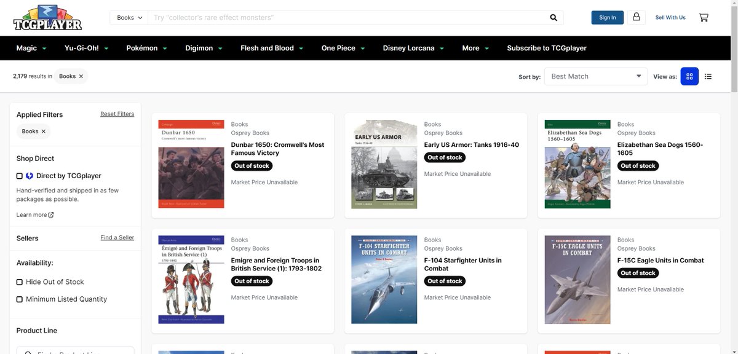Open F-15C Eagle Units in Combat title
The width and height of the screenshot is (738, 354).
coord(661,261)
